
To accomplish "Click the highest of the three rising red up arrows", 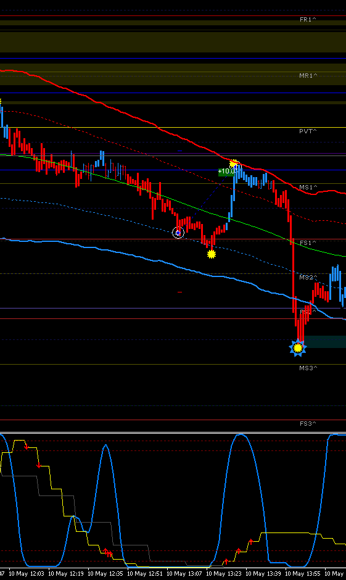I will click(x=250, y=542).
